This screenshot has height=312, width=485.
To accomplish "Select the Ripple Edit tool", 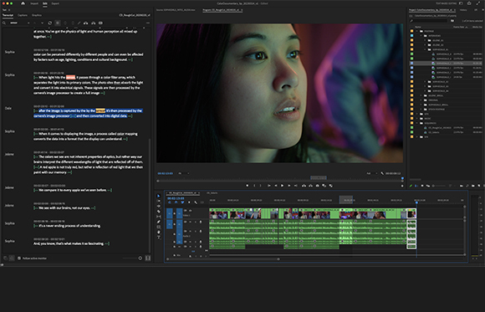I will pos(159,206).
